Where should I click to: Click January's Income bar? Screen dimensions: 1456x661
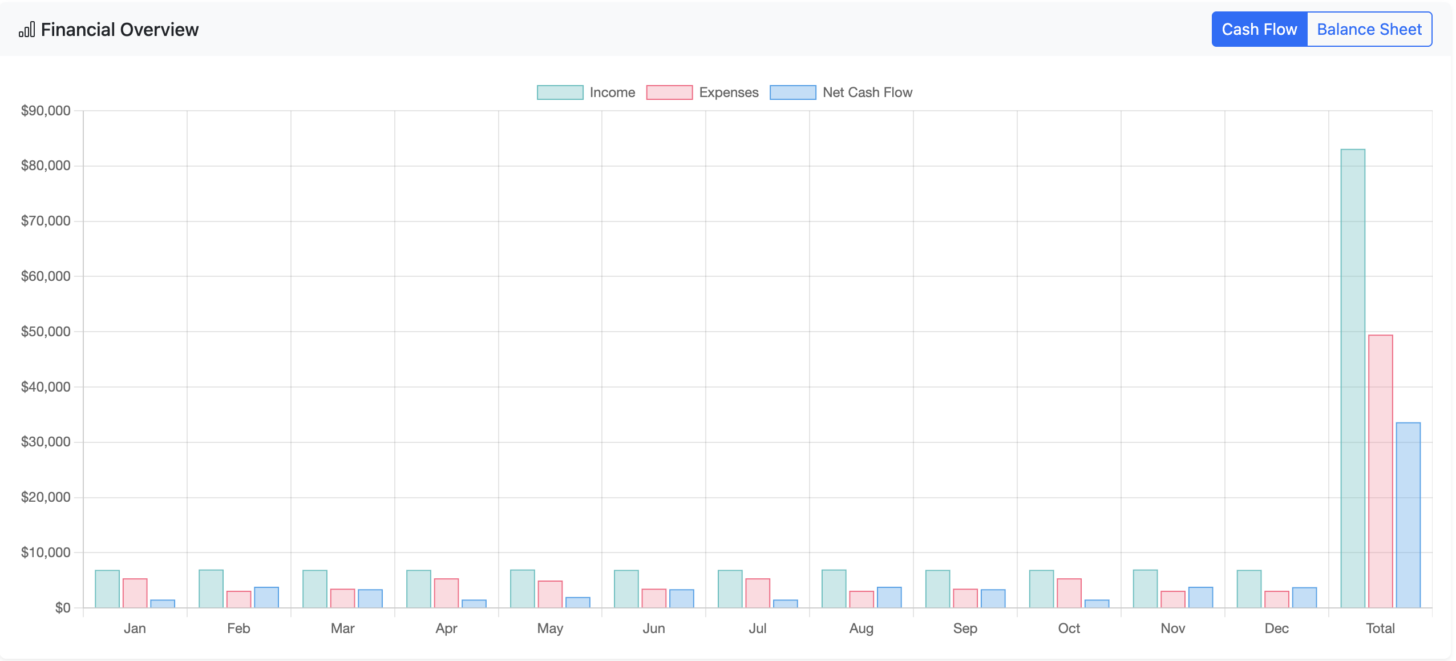(x=107, y=589)
